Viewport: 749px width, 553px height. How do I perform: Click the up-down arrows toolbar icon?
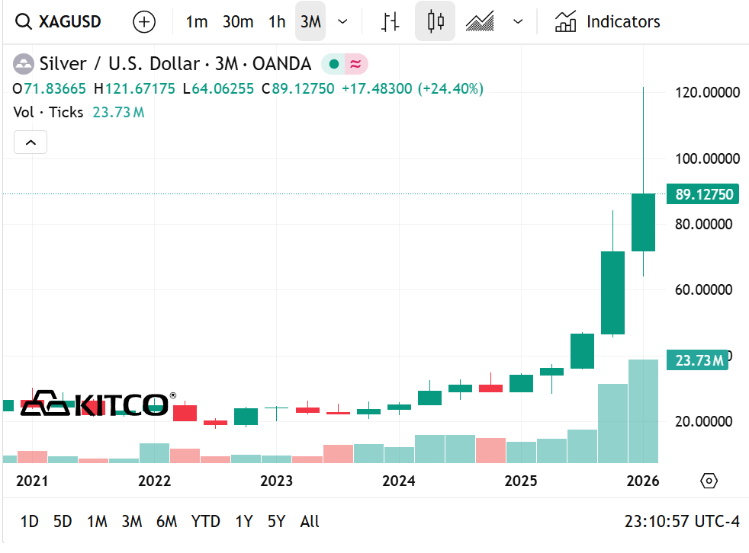[389, 21]
